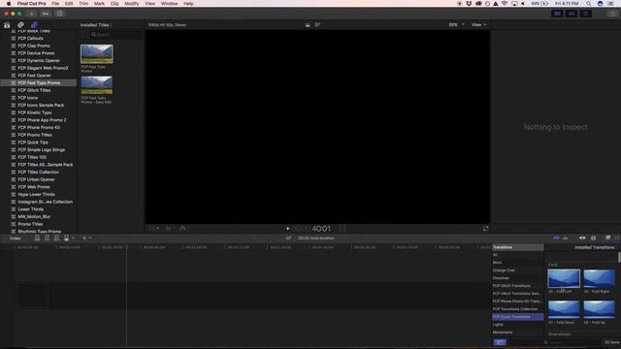The height and width of the screenshot is (349, 621).
Task: Click the connect clip to storyline icon
Action: point(37,238)
